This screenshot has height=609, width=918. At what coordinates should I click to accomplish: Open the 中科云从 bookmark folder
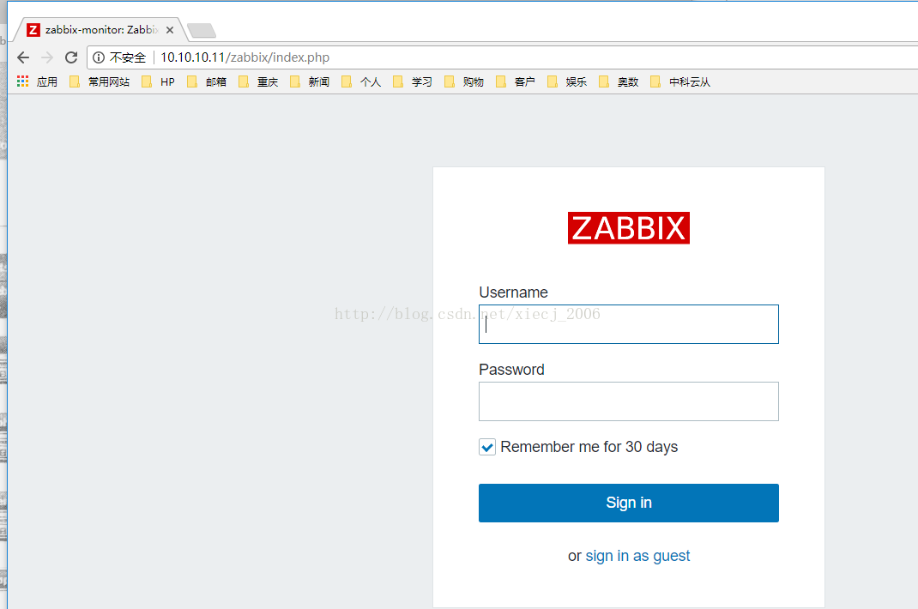coord(680,82)
